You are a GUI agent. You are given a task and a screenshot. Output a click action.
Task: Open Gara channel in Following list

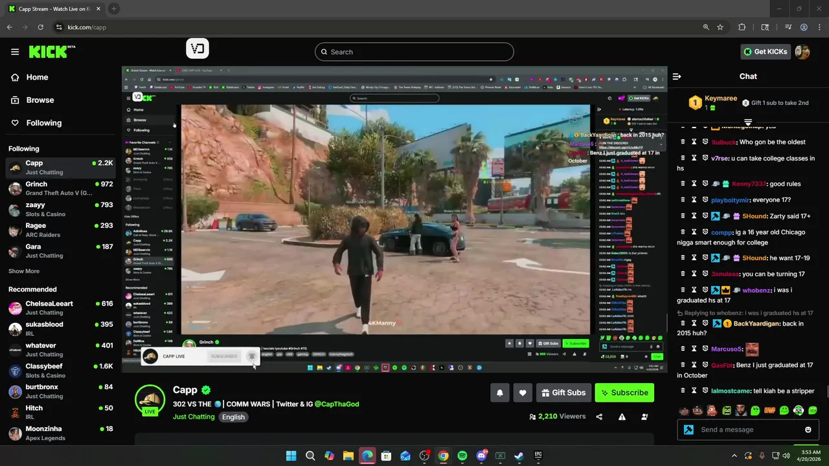(x=62, y=250)
